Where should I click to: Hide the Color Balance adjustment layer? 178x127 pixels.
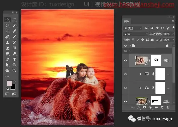point(125,88)
